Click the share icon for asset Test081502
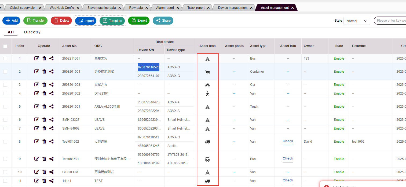 click(x=52, y=142)
